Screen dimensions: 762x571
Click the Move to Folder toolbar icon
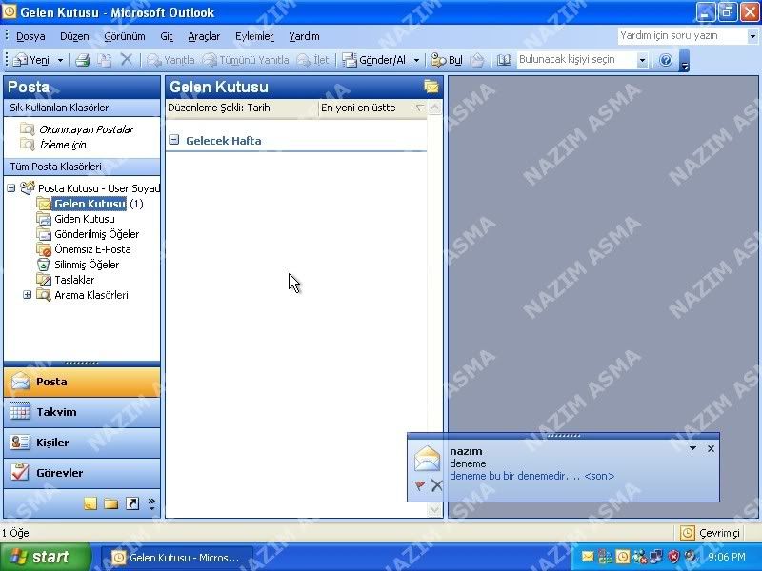[105, 60]
